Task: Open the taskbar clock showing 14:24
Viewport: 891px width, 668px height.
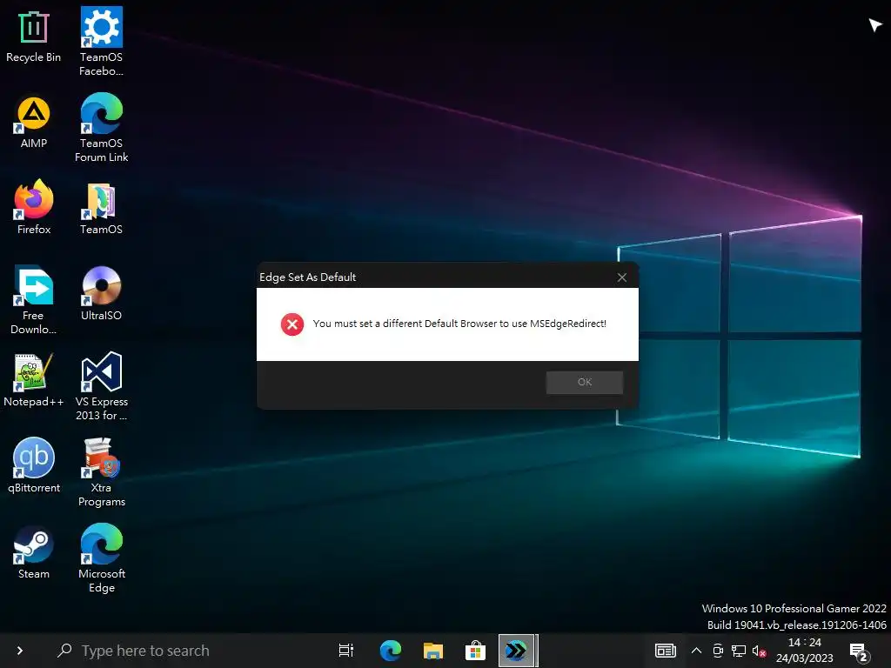Action: [x=805, y=651]
